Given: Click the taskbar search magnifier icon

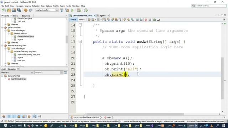Looking at the screenshot, I should click(218, 126).
